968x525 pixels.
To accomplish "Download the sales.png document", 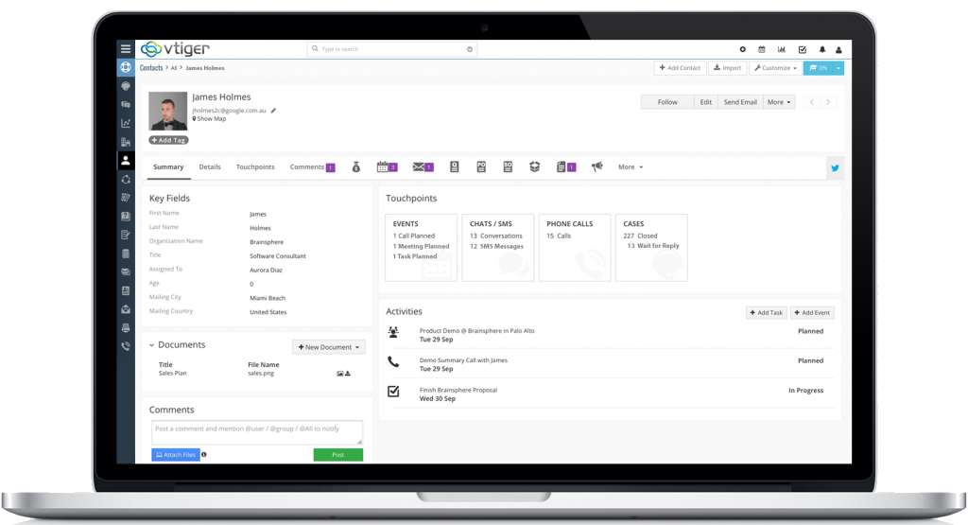I will click(x=348, y=374).
